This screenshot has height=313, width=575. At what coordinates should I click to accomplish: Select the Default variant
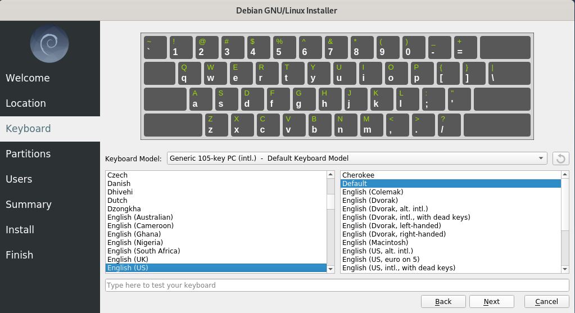pos(451,184)
